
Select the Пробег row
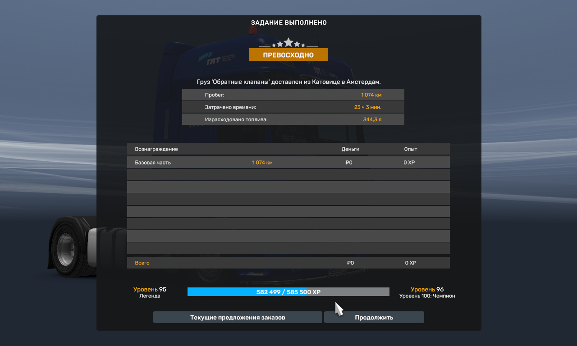293,95
